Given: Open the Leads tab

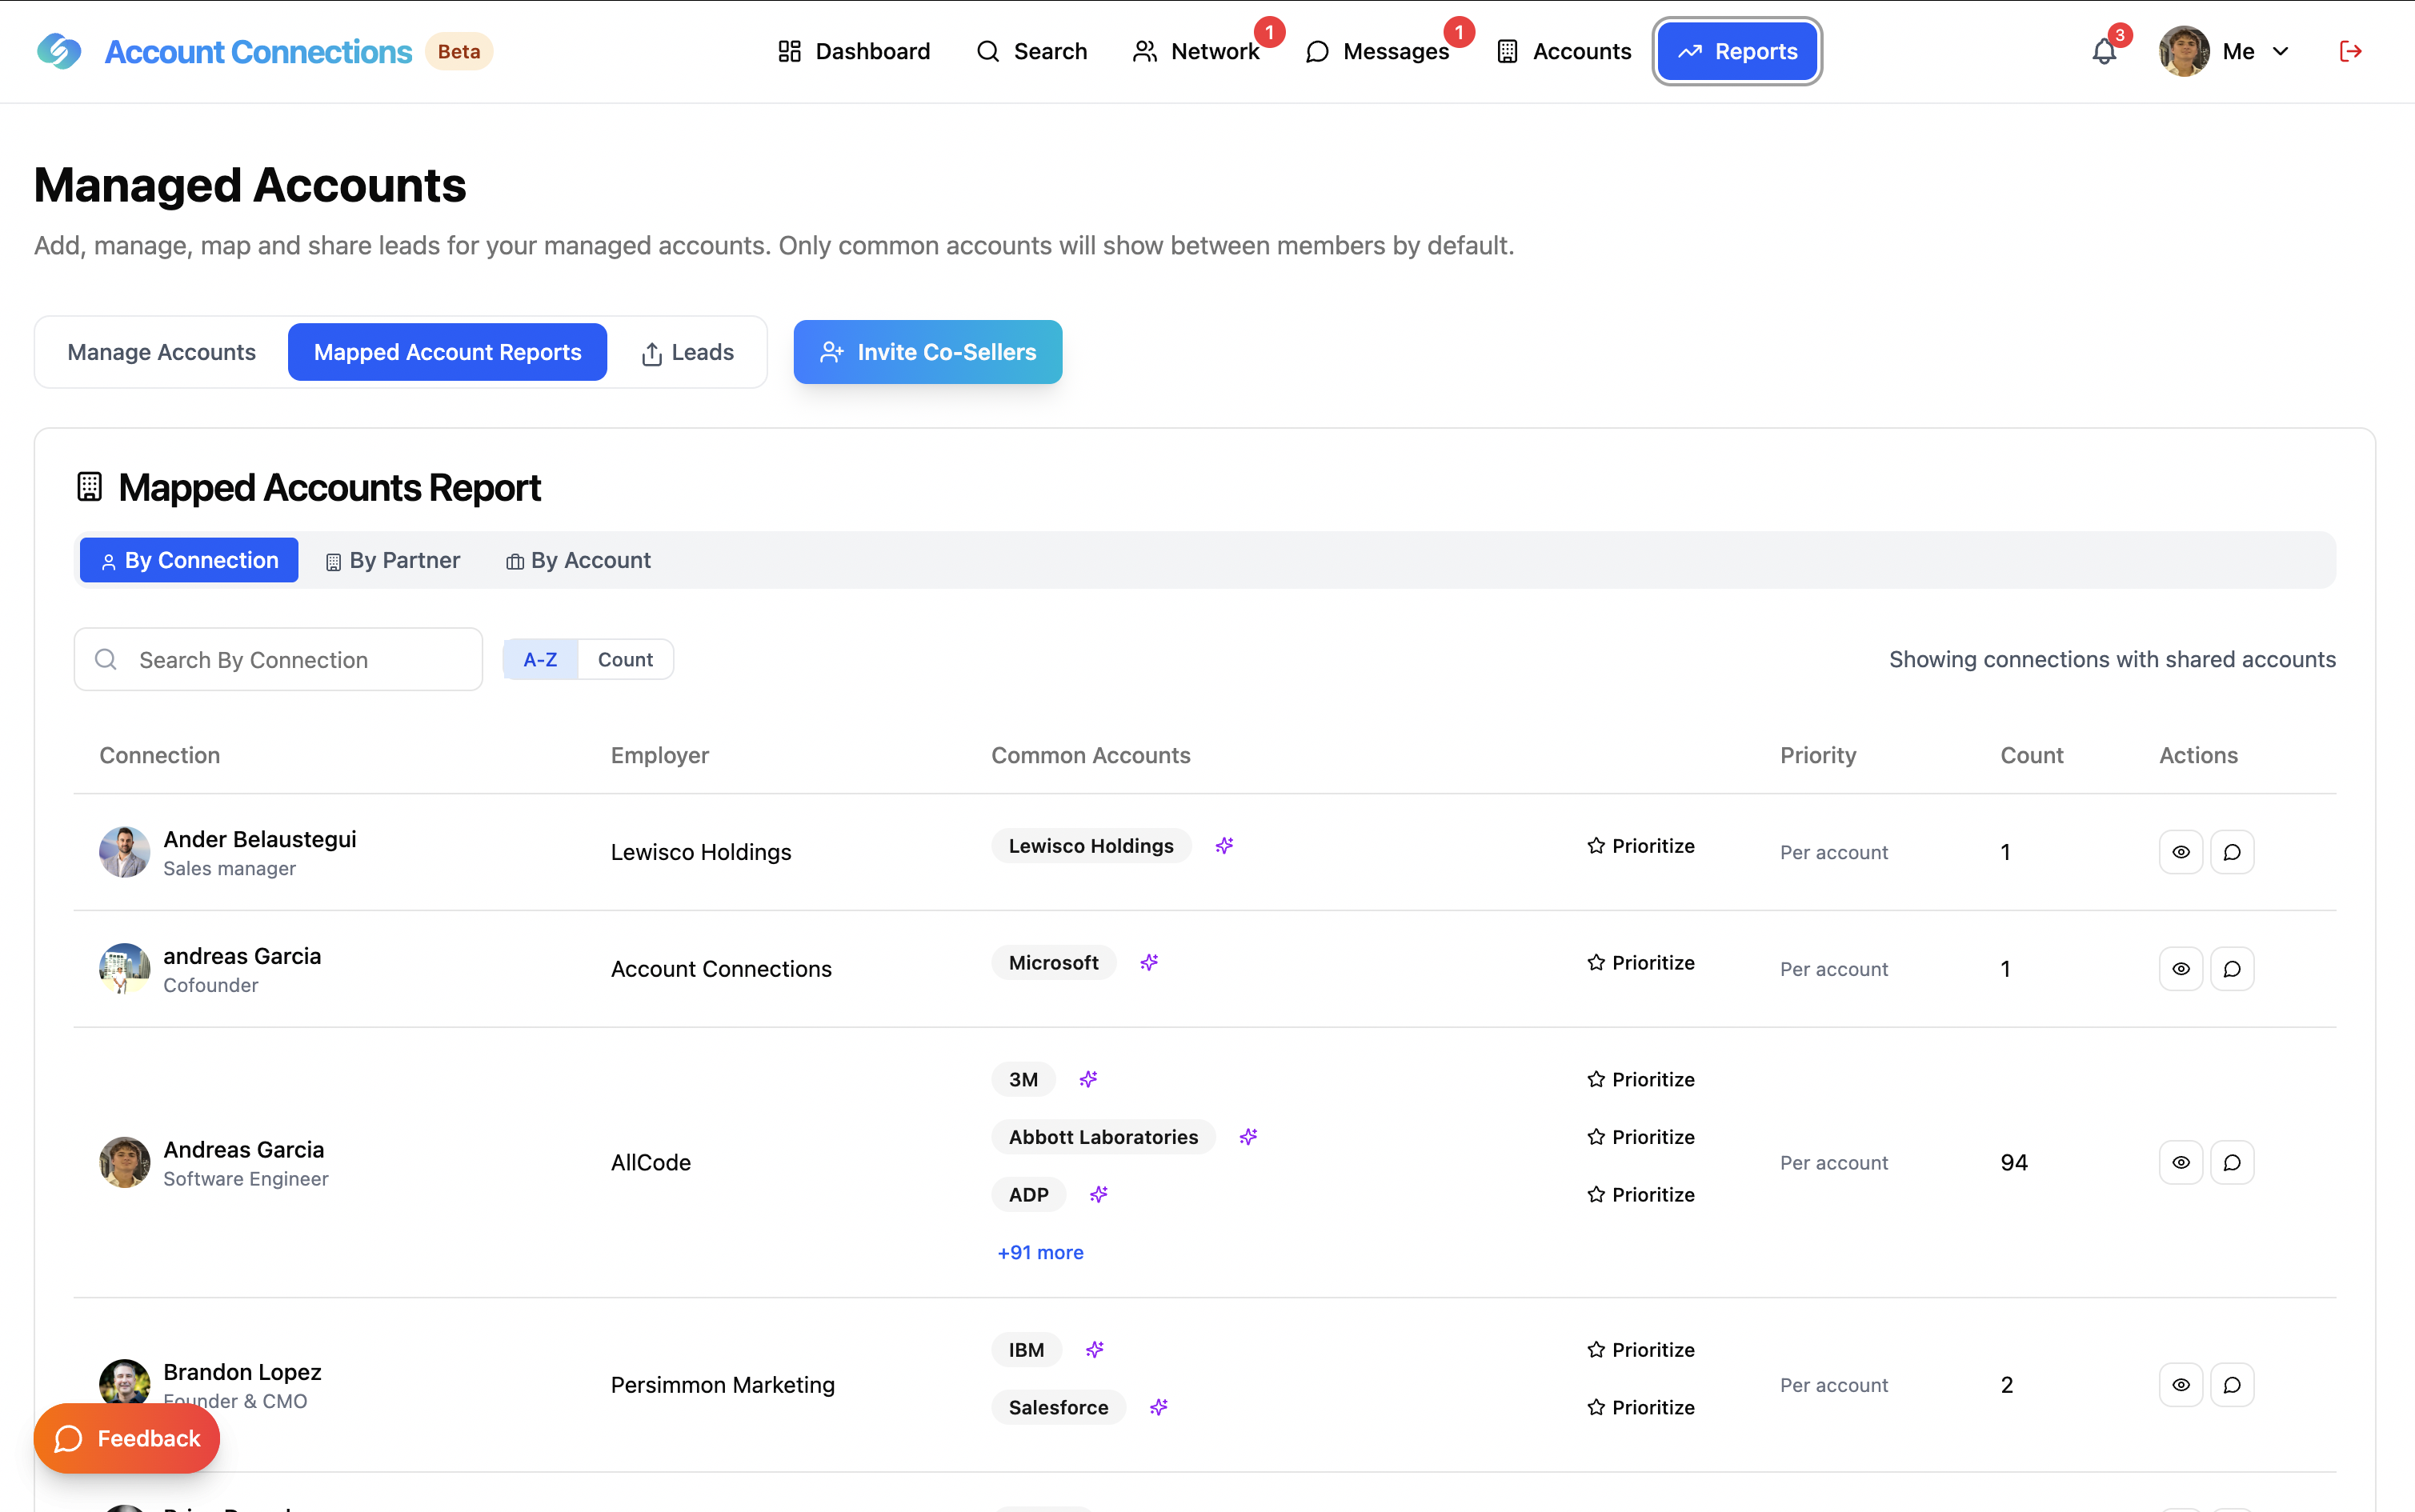Looking at the screenshot, I should coord(687,352).
